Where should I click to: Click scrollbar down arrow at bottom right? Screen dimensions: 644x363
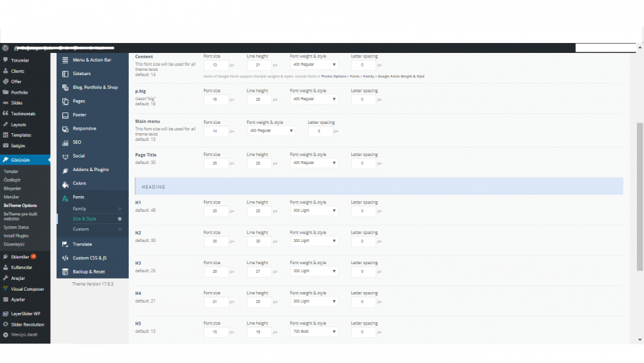tap(640, 340)
